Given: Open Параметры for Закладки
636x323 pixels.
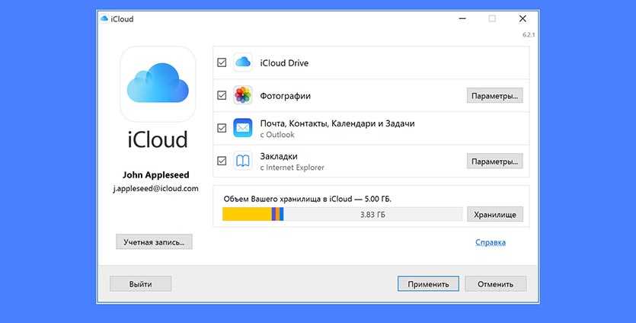Looking at the screenshot, I should pos(494,161).
